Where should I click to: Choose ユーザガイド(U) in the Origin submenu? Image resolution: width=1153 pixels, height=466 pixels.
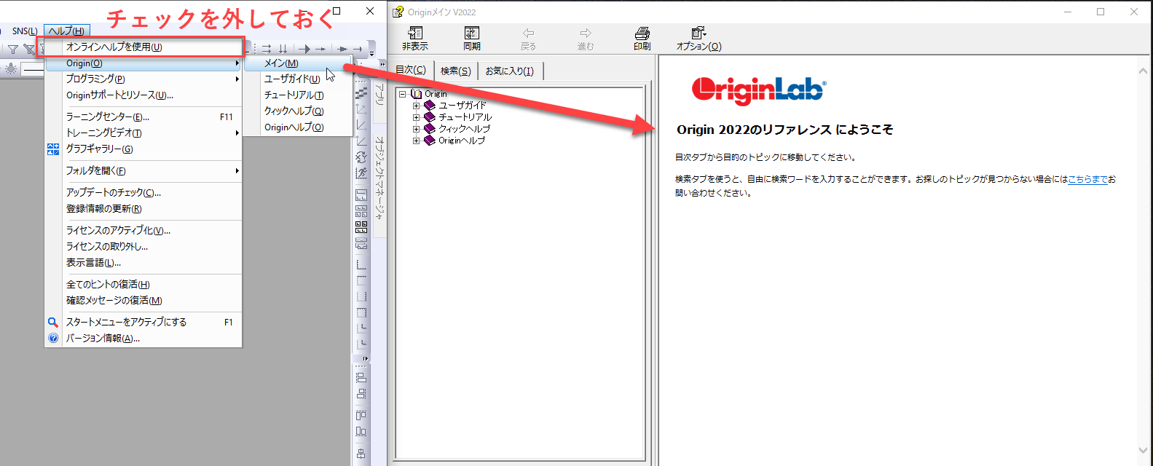[x=297, y=79]
